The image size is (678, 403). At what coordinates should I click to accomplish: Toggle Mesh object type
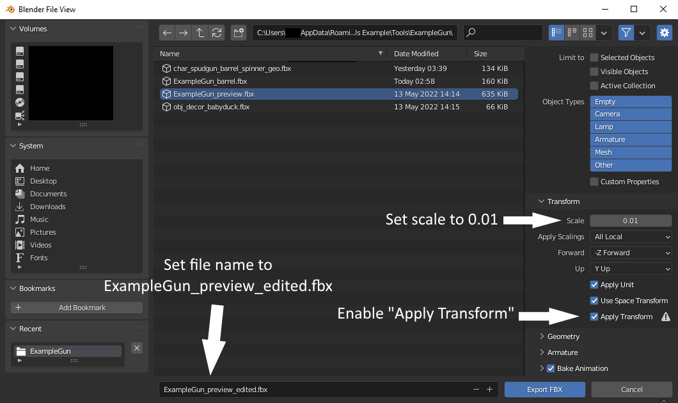[x=631, y=152]
